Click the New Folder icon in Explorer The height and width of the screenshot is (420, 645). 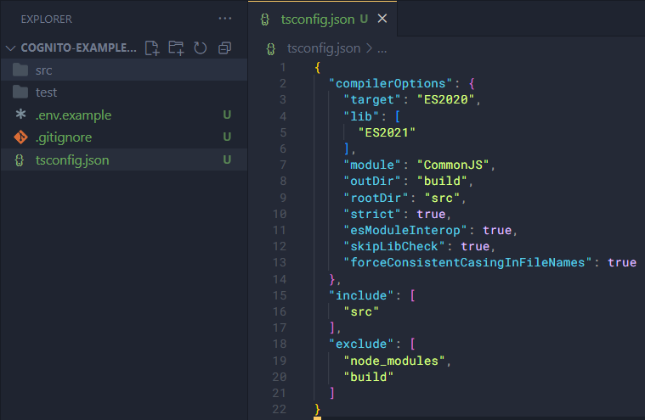[x=176, y=48]
